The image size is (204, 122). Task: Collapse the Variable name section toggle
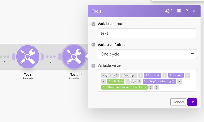(93, 24)
